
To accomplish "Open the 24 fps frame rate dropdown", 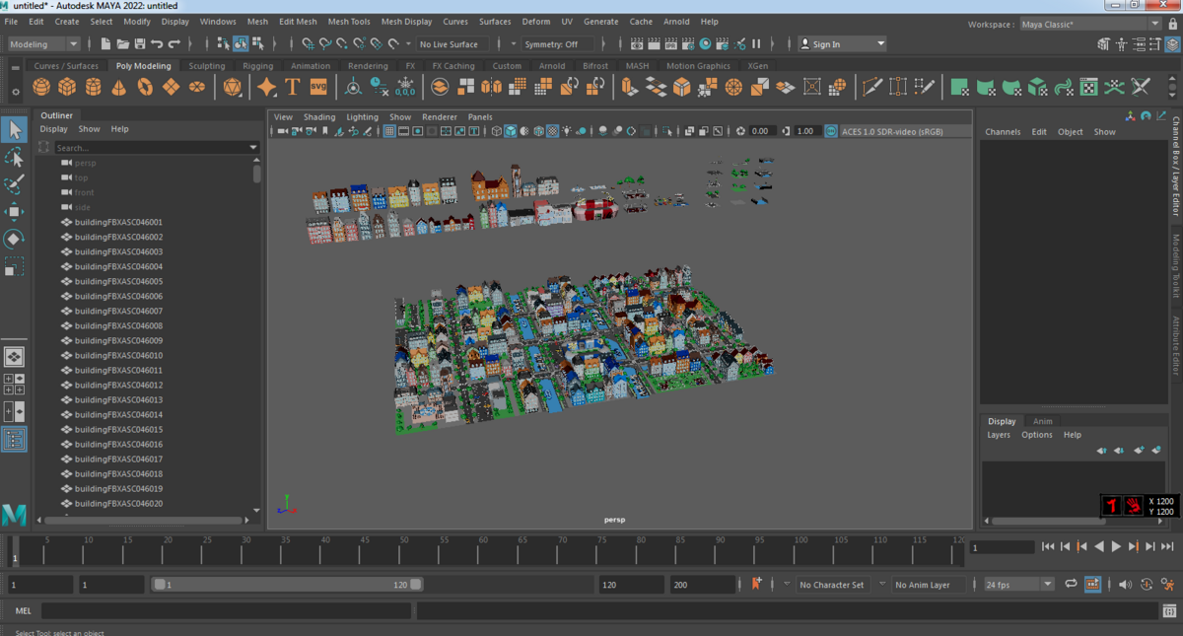I will [1018, 585].
